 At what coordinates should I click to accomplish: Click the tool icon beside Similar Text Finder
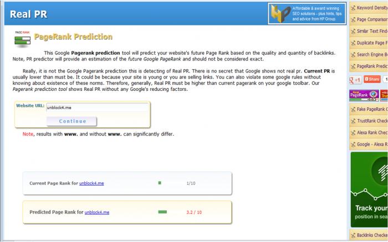click(x=353, y=32)
